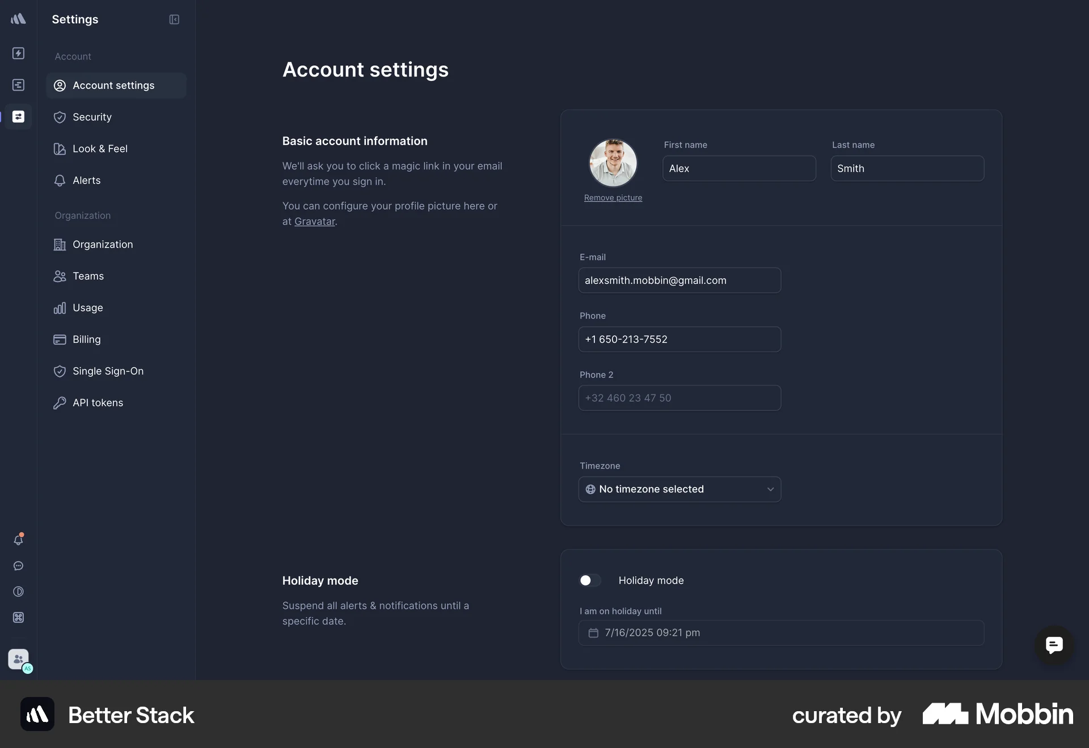Click the globe icon in the Timezone field

click(590, 489)
